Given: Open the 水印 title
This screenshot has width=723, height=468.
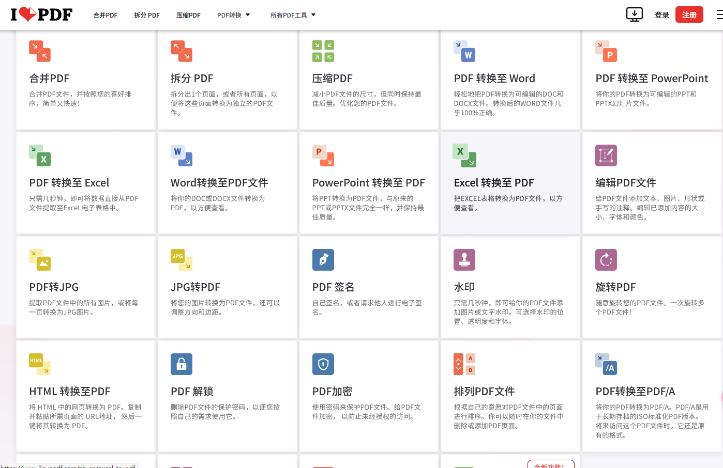Looking at the screenshot, I should pyautogui.click(x=464, y=287).
